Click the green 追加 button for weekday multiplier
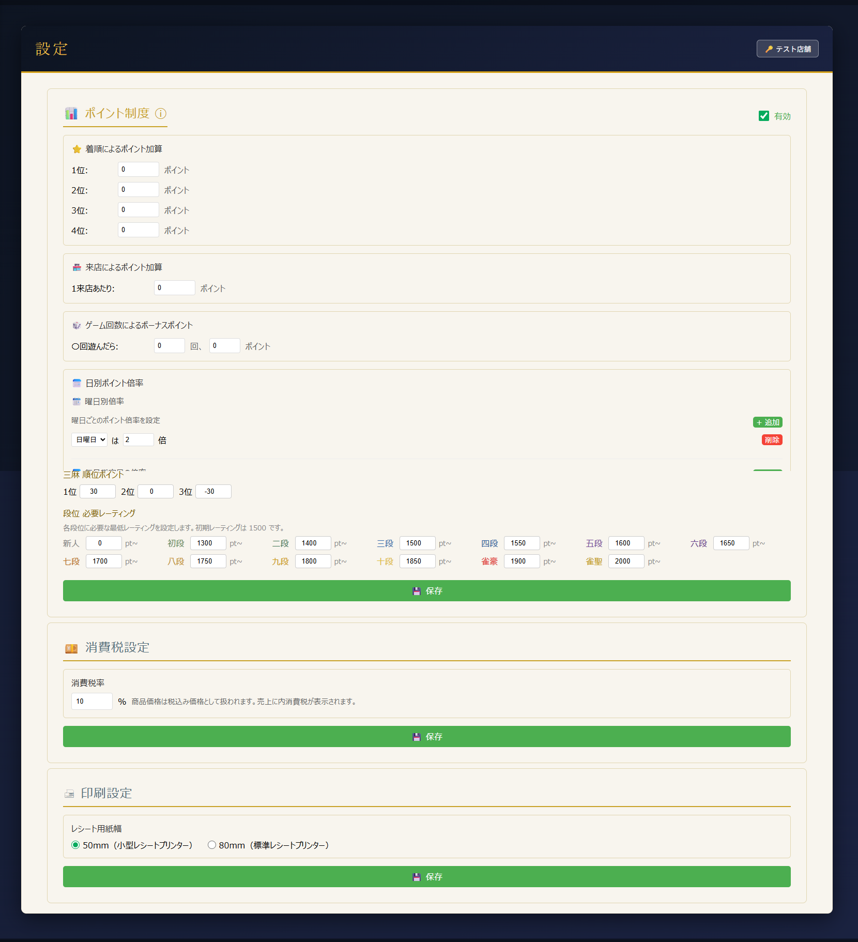 pos(768,422)
